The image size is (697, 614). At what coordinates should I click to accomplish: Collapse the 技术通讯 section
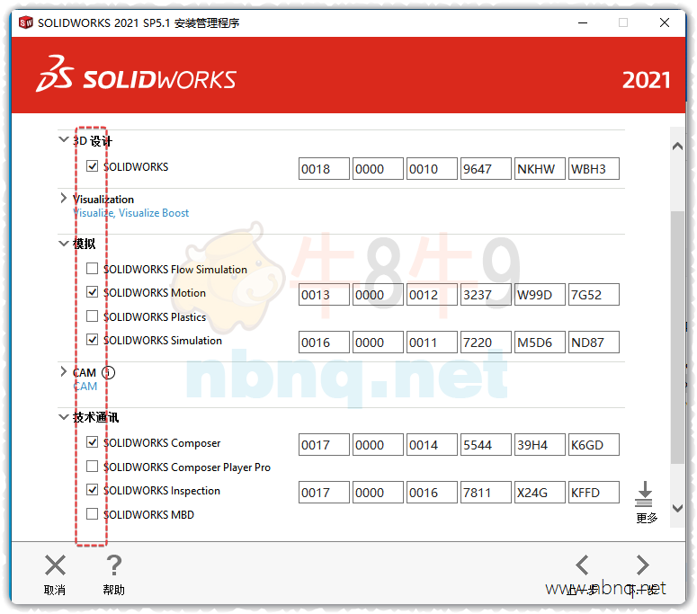coord(64,417)
